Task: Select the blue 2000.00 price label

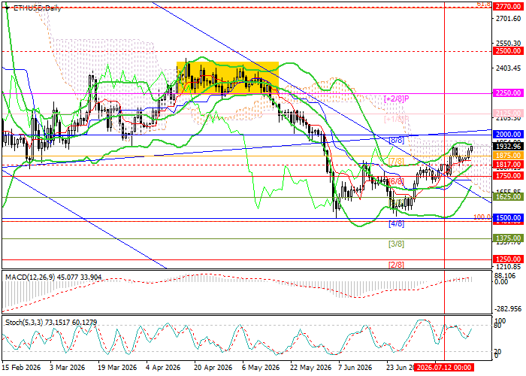Action: [508, 135]
